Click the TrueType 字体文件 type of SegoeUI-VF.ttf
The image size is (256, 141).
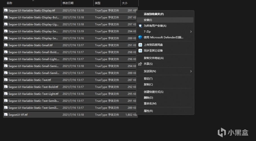(x=107, y=115)
